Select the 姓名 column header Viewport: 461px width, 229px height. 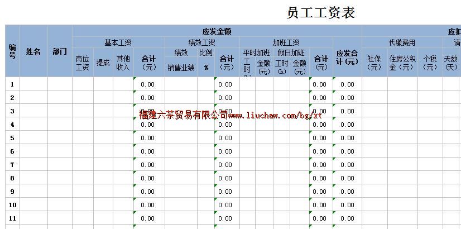click(33, 51)
